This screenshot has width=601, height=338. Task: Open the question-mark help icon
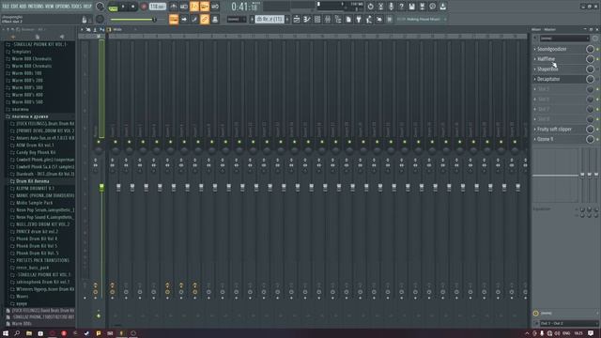click(401, 7)
